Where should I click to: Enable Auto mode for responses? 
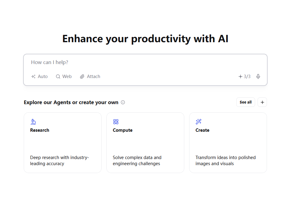(39, 76)
